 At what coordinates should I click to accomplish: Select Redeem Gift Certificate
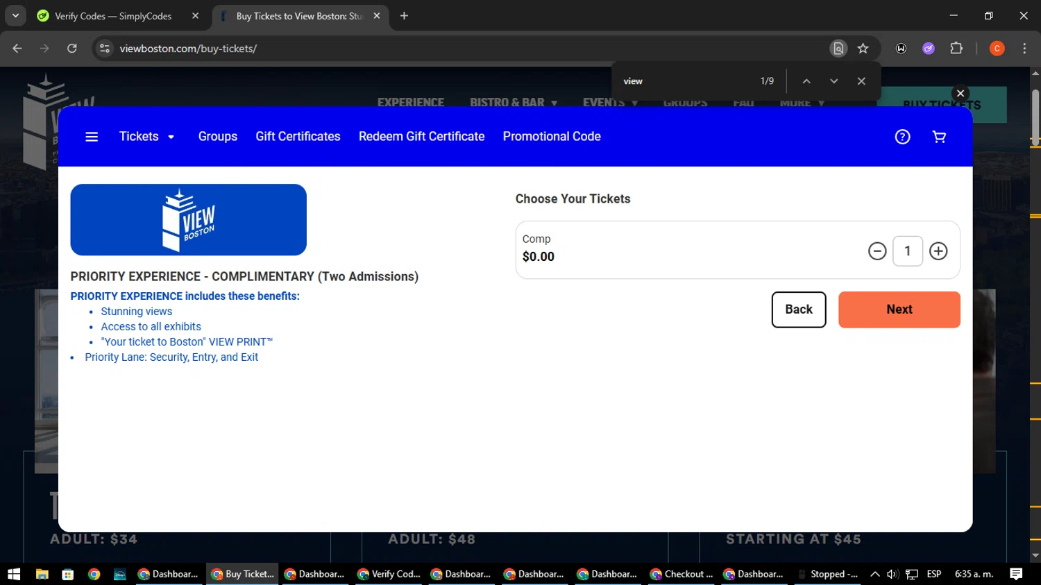pyautogui.click(x=421, y=137)
